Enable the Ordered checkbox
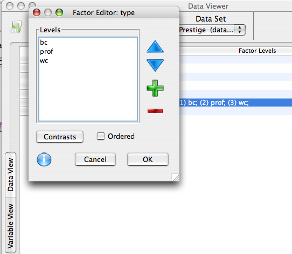292x254 pixels. pos(101,136)
